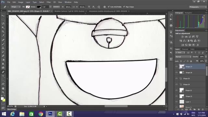Open the Layer menu
Viewport: 208px width, 117px height.
28,2
